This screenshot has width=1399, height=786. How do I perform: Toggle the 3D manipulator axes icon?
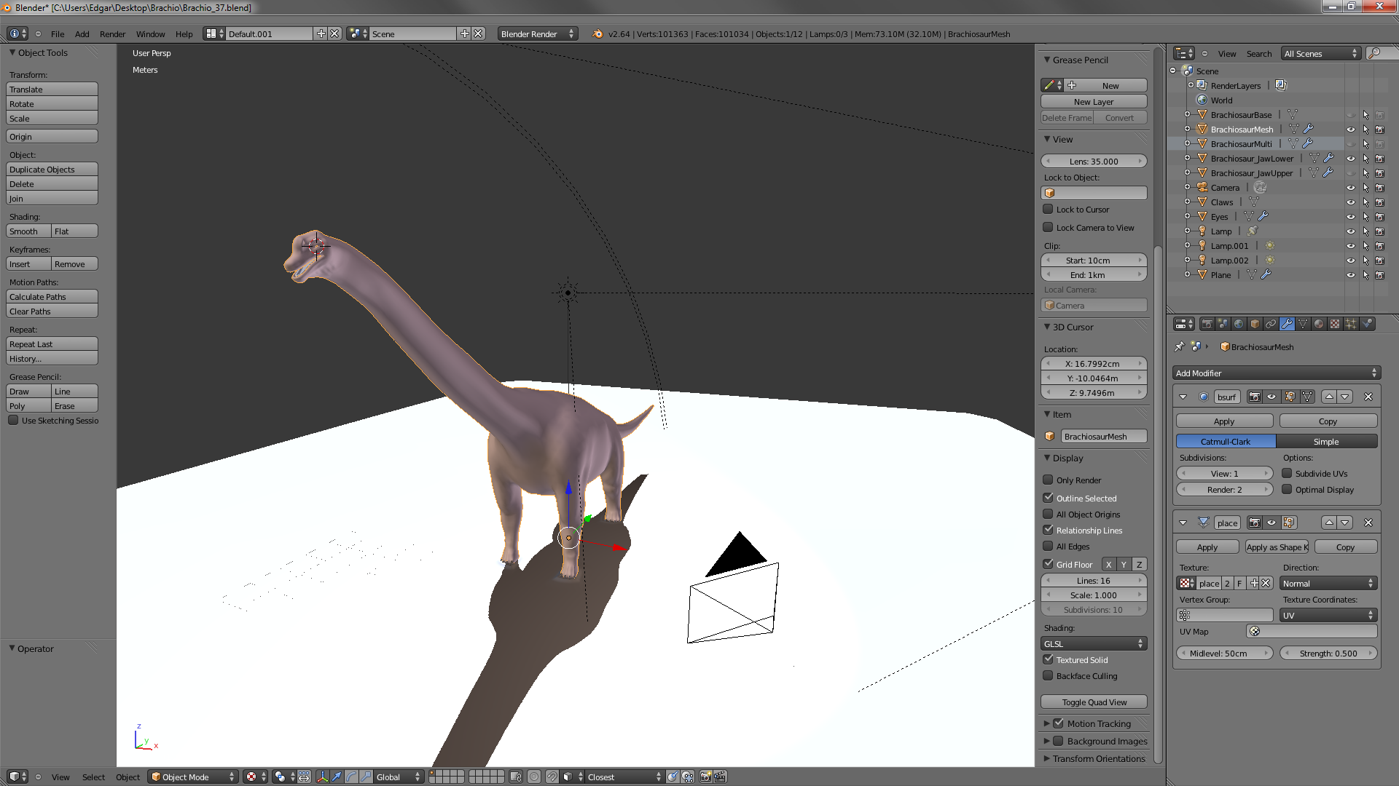click(x=322, y=777)
